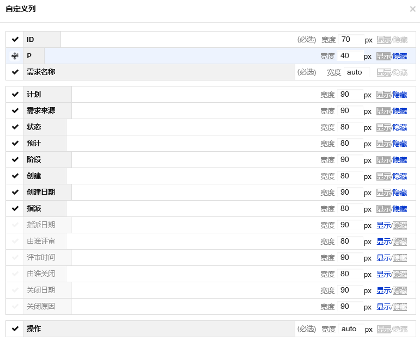Click the 由谁评审 width input field
The width and height of the screenshot is (420, 341).
350,241
